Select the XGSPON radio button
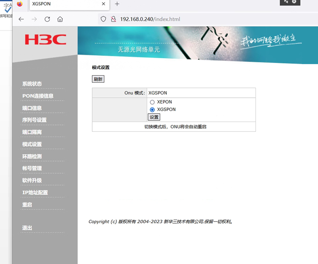The height and width of the screenshot is (264, 318). pyautogui.click(x=152, y=110)
